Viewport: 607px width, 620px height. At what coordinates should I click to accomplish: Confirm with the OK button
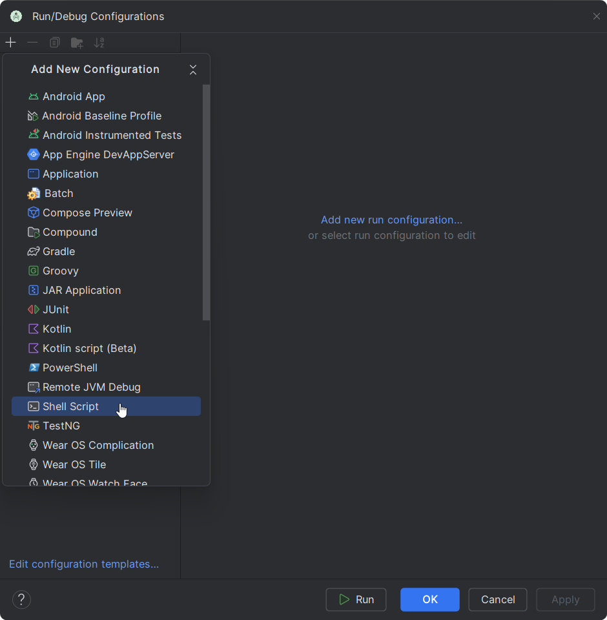click(430, 599)
